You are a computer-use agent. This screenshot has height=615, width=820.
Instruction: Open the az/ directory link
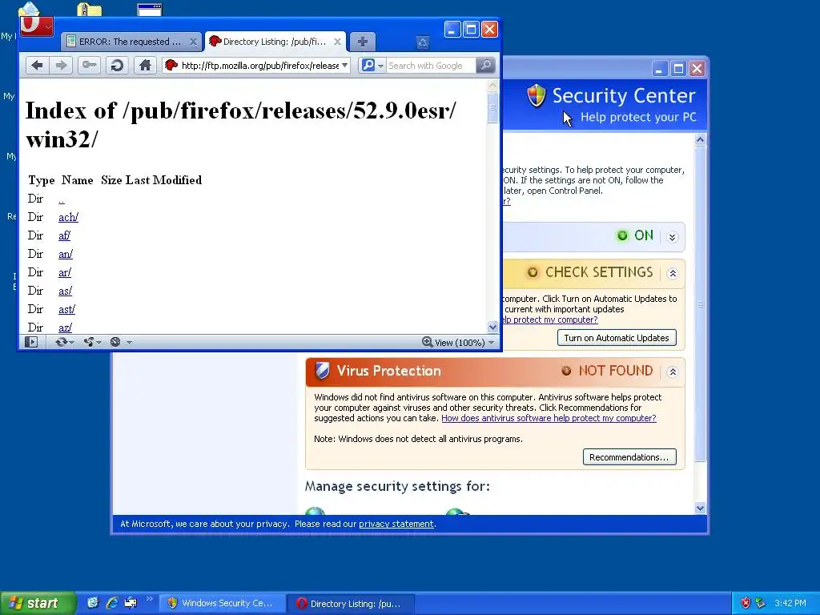(66, 328)
